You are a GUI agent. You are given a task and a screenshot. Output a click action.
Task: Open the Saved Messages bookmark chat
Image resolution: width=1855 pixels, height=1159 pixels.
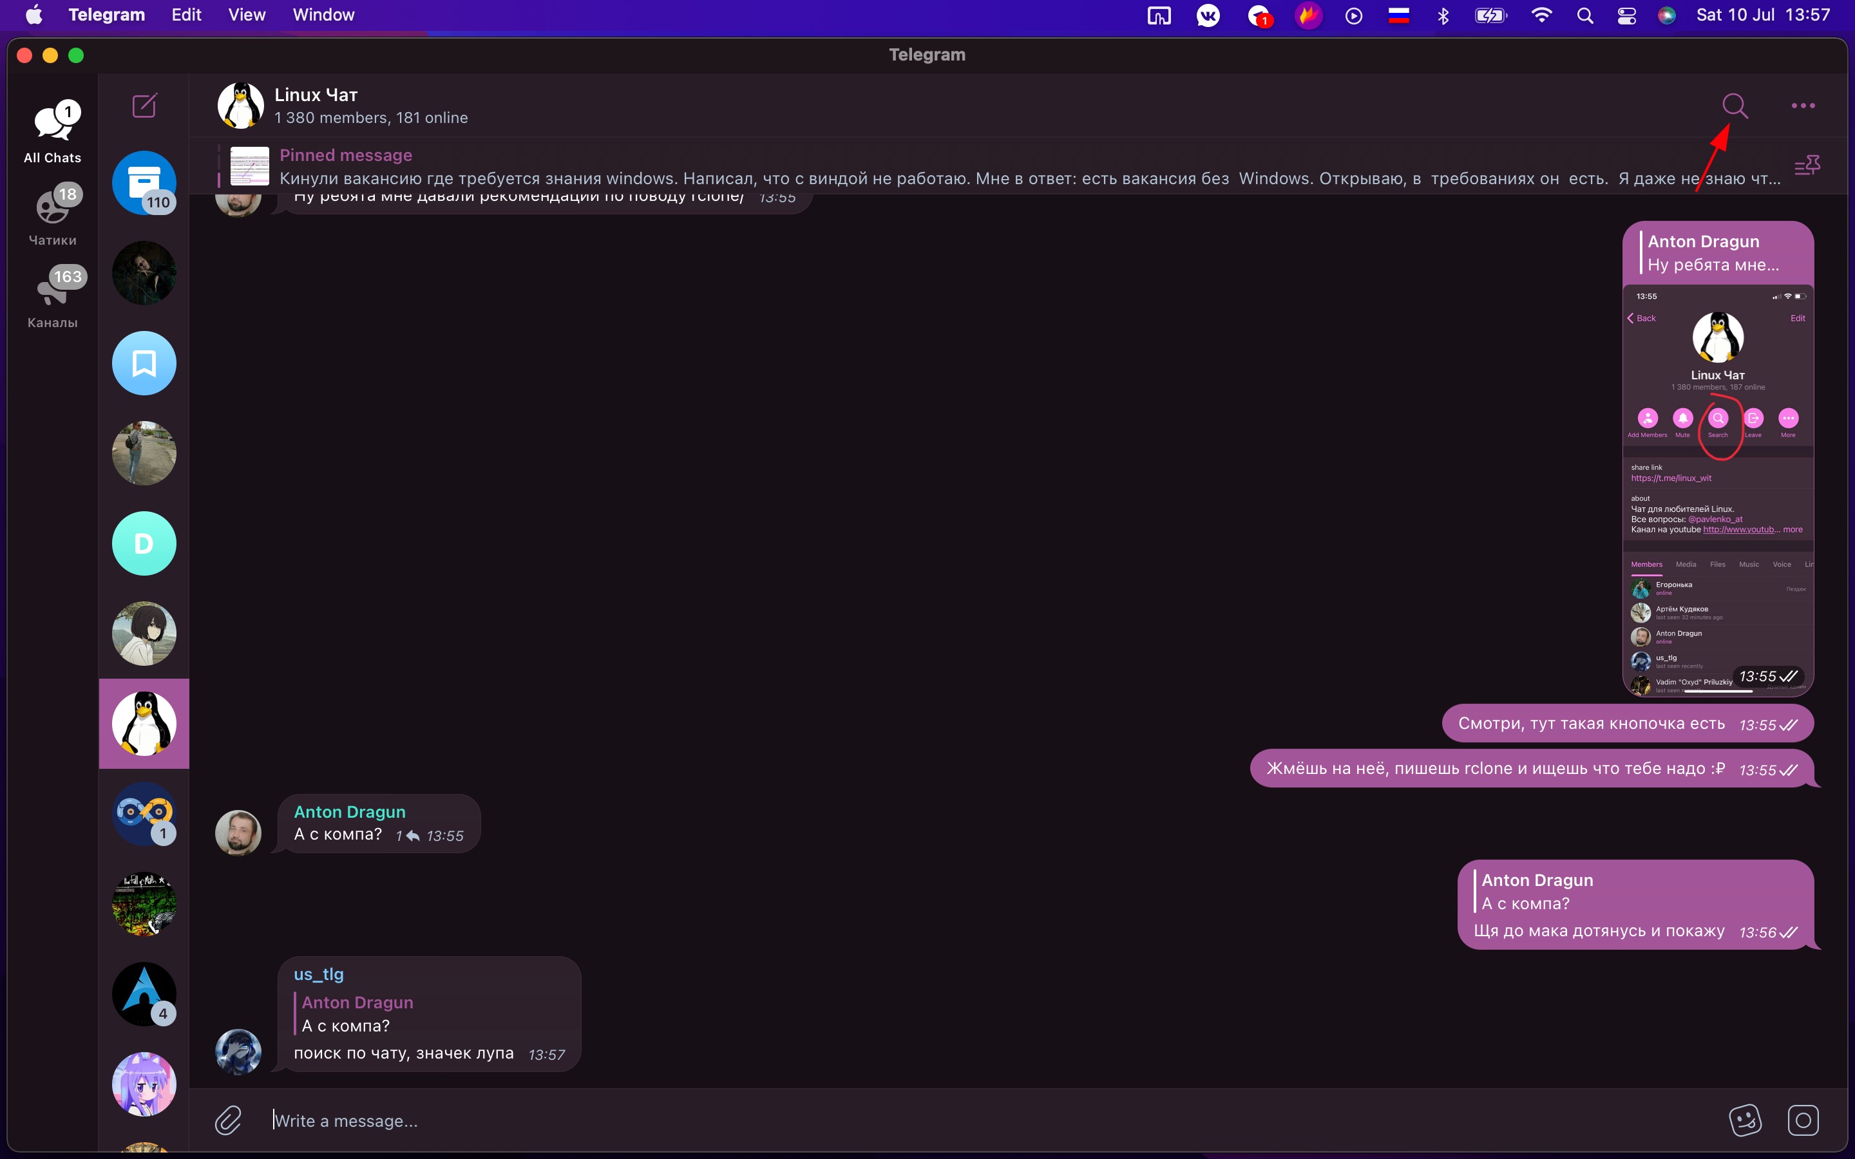tap(144, 363)
